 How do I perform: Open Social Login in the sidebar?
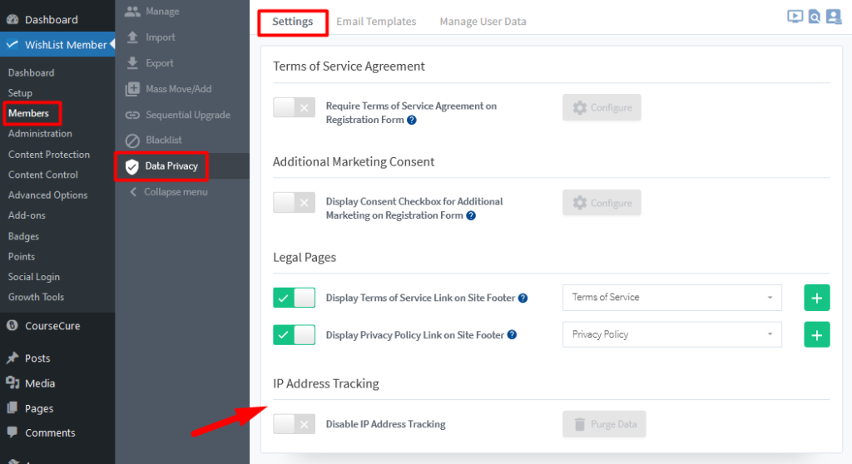[33, 277]
